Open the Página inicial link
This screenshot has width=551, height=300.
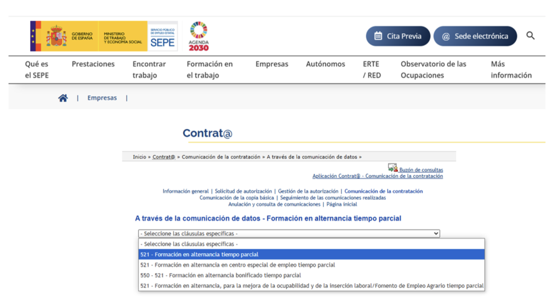(342, 204)
